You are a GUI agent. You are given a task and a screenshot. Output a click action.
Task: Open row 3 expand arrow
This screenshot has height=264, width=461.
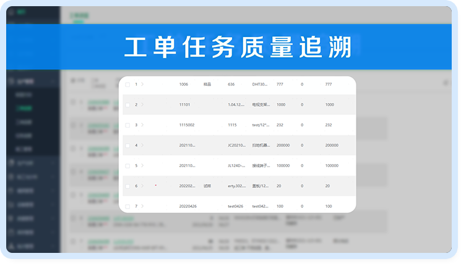click(142, 125)
